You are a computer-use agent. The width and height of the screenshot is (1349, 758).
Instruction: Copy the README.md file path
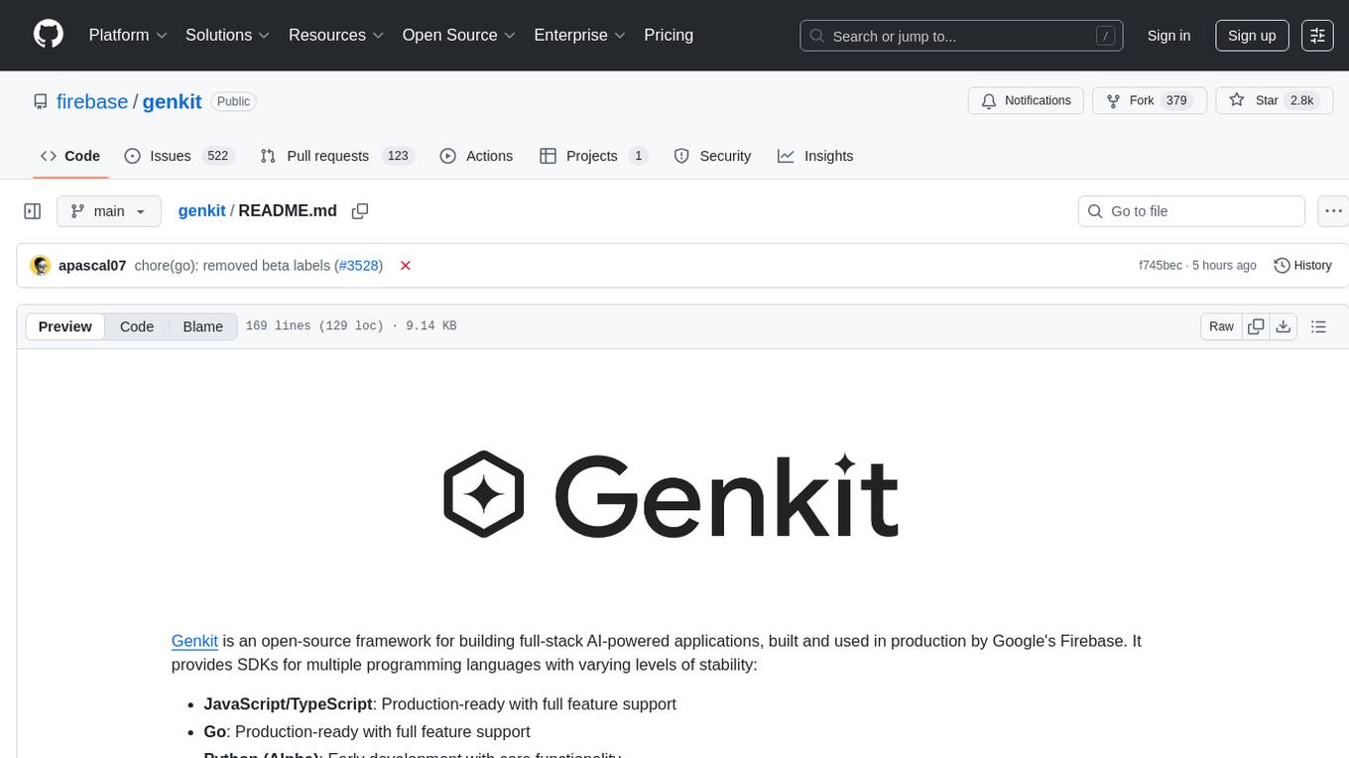tap(360, 211)
